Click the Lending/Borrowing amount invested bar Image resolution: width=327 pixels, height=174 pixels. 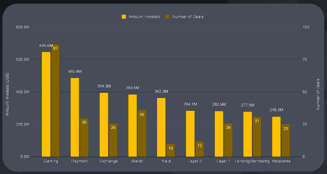[248, 134]
